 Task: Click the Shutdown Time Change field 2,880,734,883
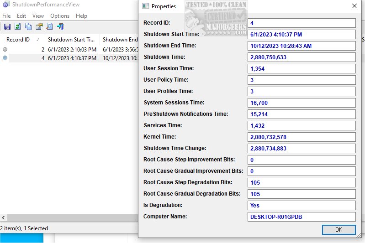tap(302, 148)
